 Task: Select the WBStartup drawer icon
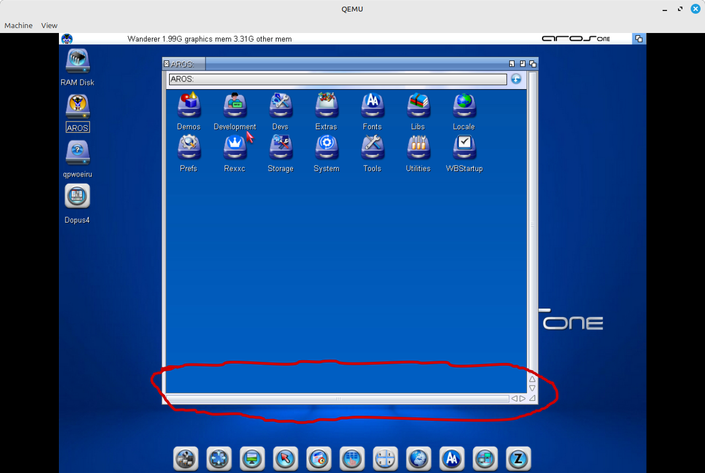pyautogui.click(x=464, y=147)
